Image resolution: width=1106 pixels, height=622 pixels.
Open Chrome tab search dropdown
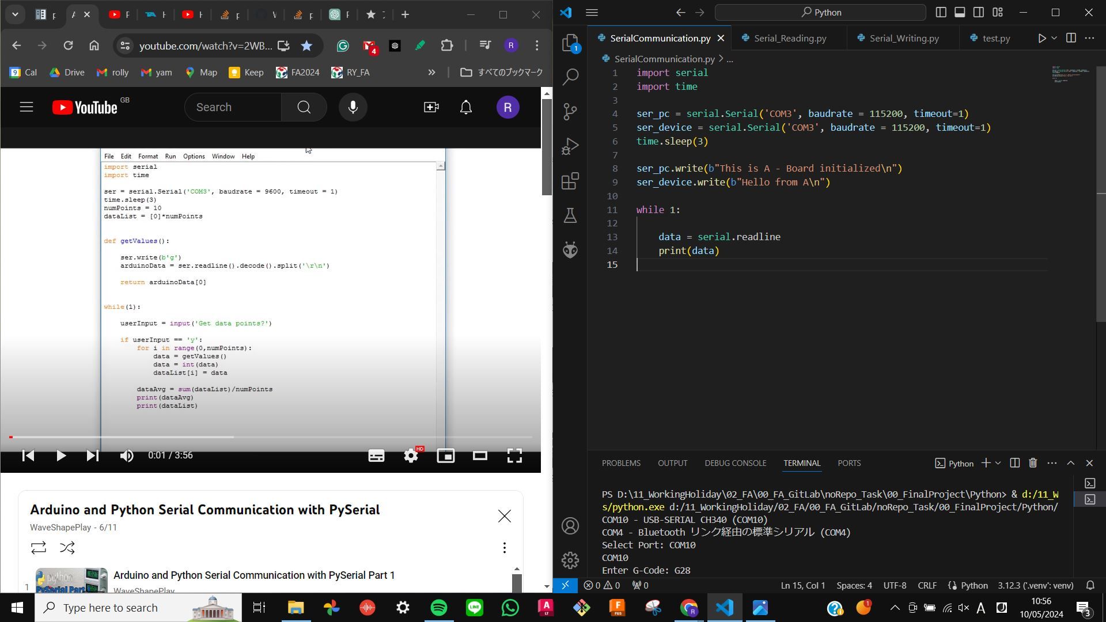pyautogui.click(x=16, y=14)
